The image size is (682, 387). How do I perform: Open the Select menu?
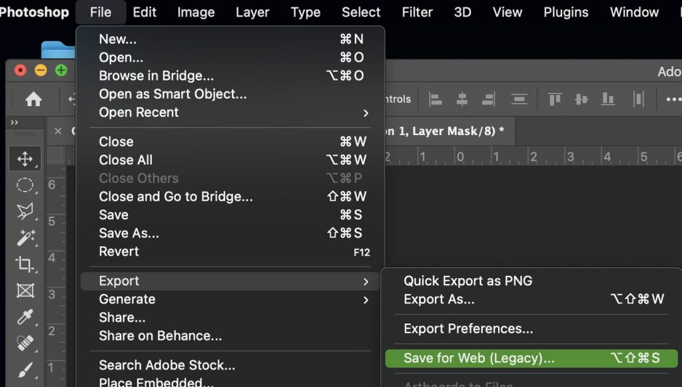click(x=361, y=12)
